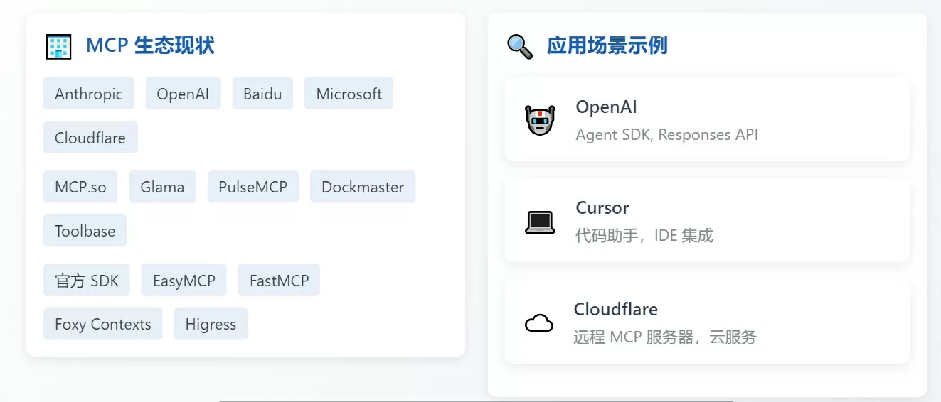
Task: Select the 官方 SDK tag
Action: 87,281
